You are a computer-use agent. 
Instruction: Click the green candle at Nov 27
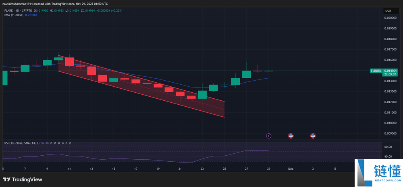pyautogui.click(x=246, y=74)
